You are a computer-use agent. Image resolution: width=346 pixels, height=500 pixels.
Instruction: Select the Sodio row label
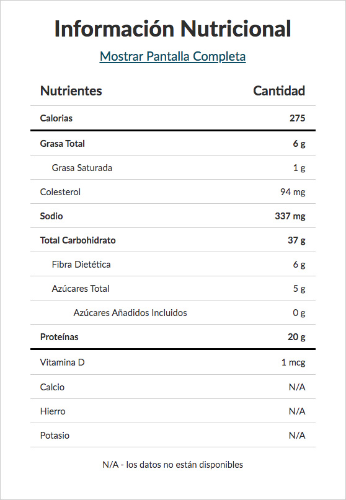(x=51, y=216)
